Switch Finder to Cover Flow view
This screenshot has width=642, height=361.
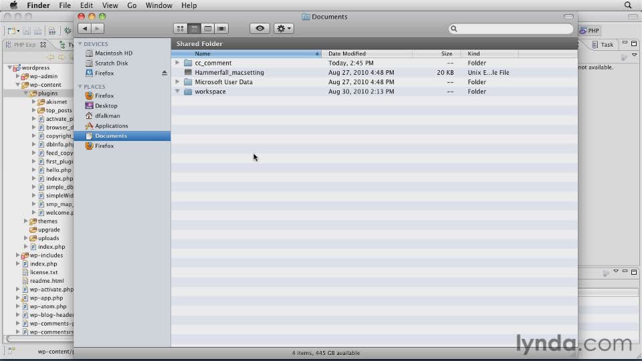(x=221, y=29)
